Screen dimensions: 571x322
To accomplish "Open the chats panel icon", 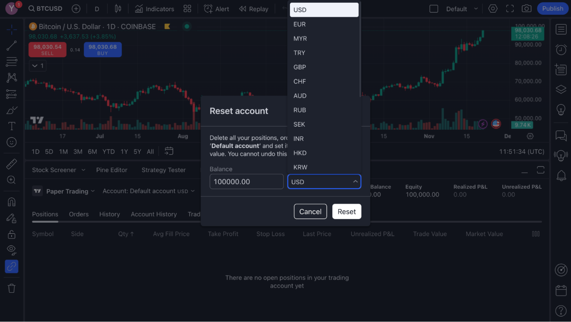I will tap(561, 136).
